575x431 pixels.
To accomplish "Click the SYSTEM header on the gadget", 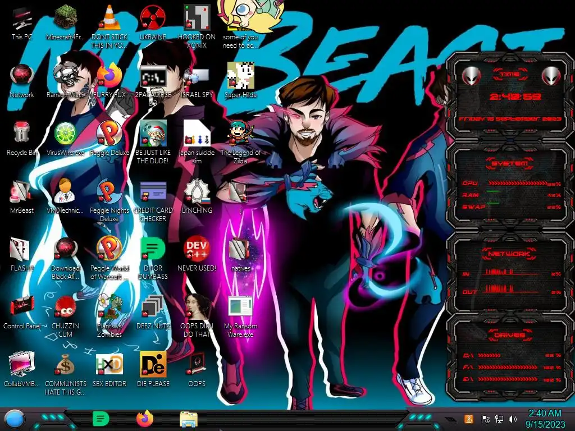I will pos(509,163).
